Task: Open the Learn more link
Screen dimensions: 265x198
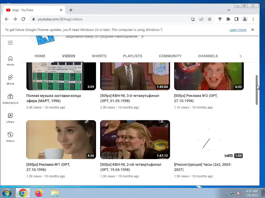Action: pyautogui.click(x=238, y=30)
